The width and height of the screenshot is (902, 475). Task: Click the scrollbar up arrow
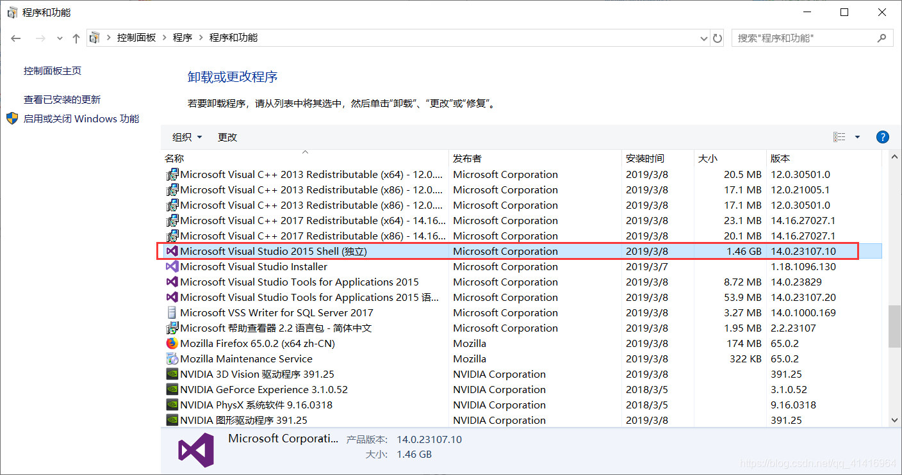[x=895, y=157]
